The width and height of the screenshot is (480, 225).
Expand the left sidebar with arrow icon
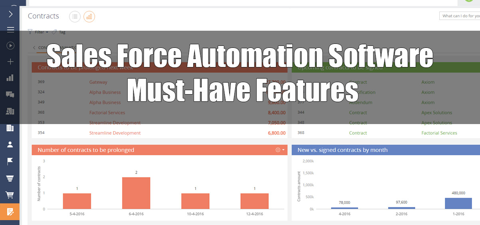click(10, 14)
